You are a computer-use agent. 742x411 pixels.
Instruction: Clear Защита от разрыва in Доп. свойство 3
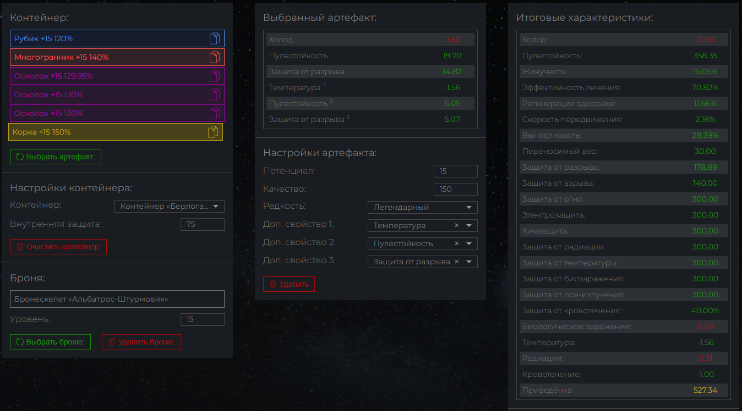[x=456, y=262]
